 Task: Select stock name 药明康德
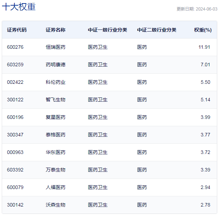click(x=55, y=65)
